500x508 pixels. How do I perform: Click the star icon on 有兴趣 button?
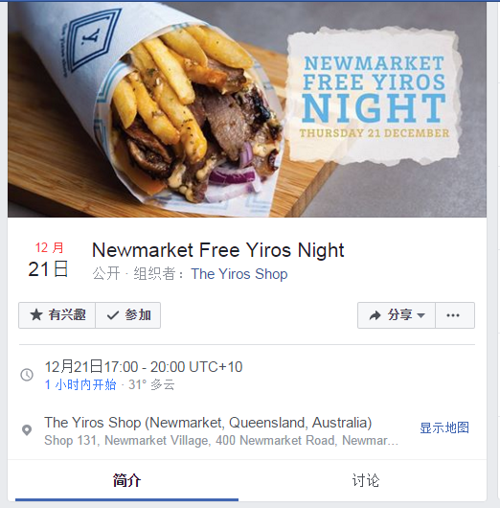point(36,315)
